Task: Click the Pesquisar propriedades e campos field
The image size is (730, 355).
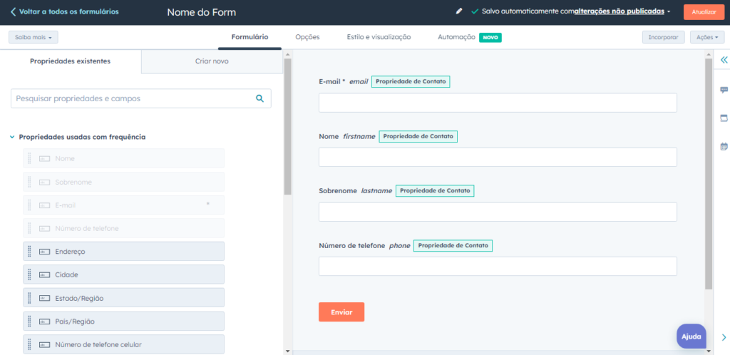Action: coord(141,98)
